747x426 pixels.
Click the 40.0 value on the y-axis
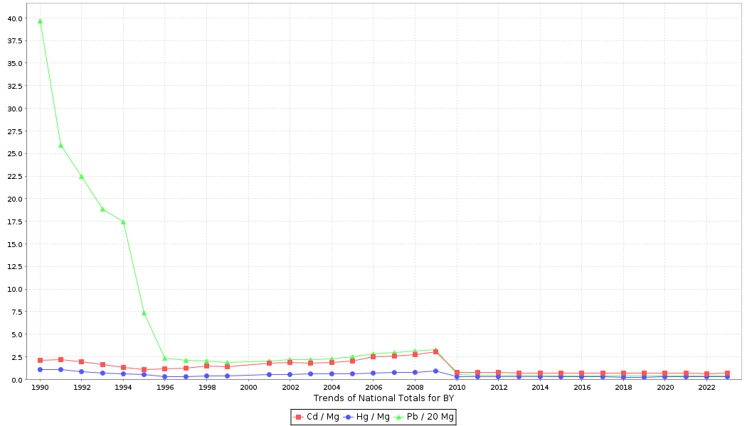tap(14, 18)
